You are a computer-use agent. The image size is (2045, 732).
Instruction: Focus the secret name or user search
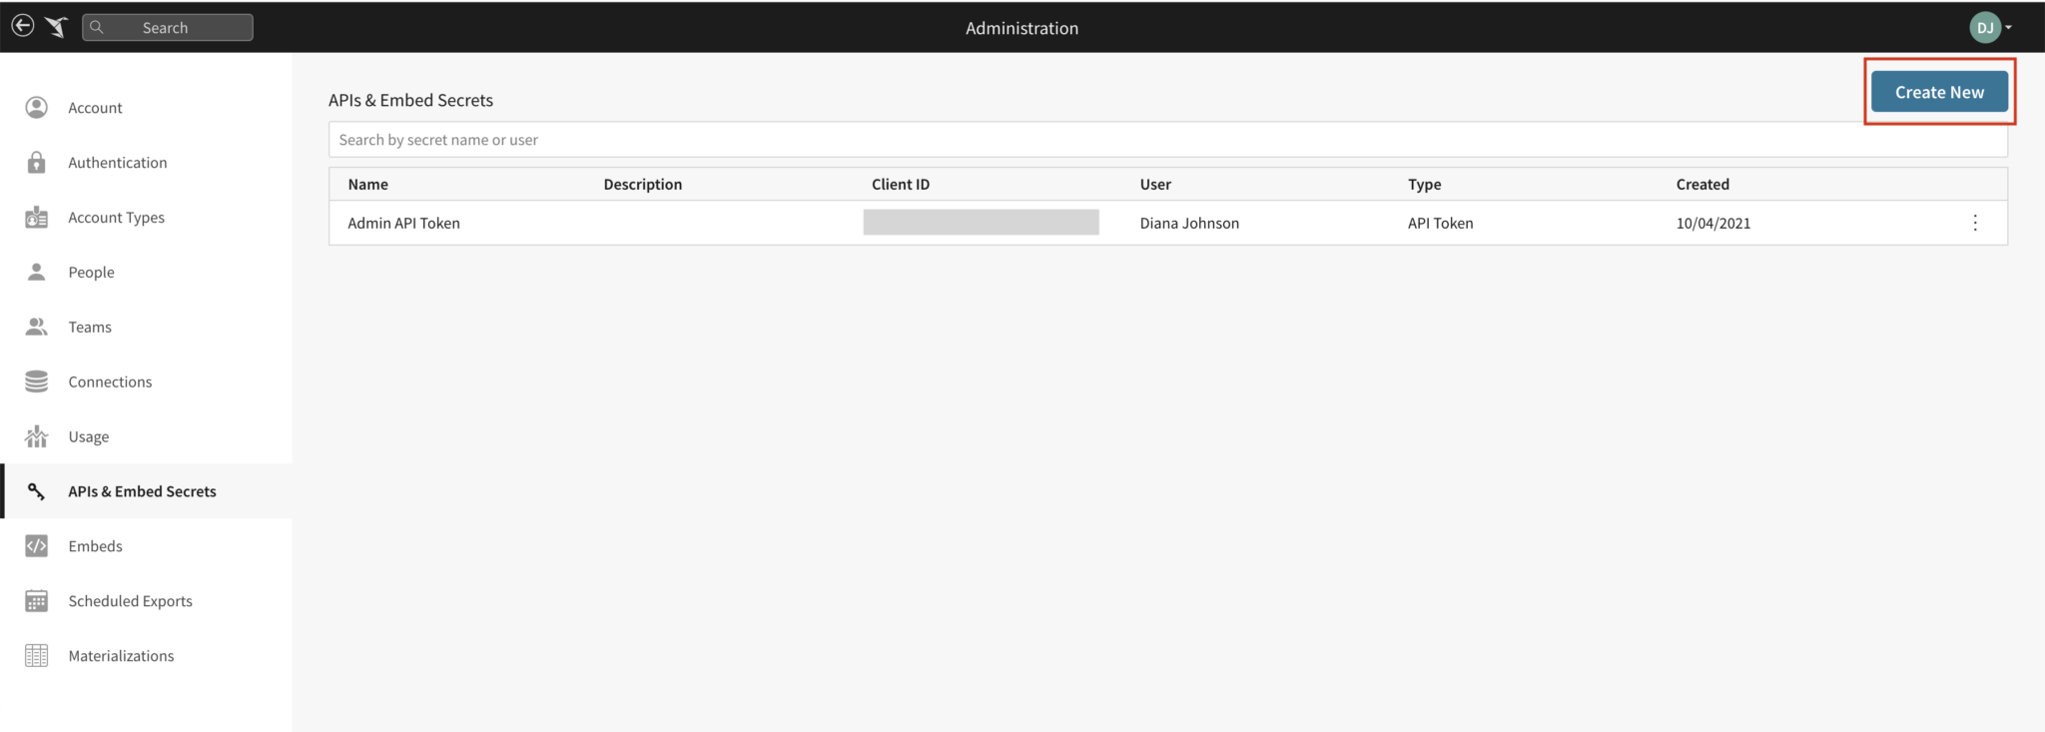coord(1098,140)
